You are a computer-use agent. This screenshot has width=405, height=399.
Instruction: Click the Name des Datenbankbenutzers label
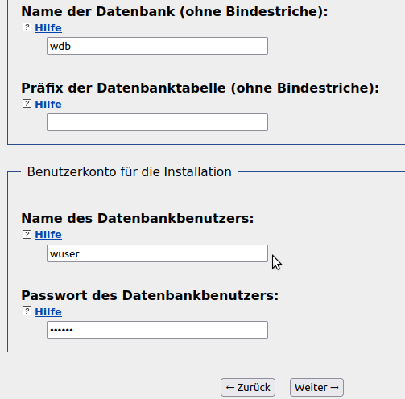coord(138,218)
